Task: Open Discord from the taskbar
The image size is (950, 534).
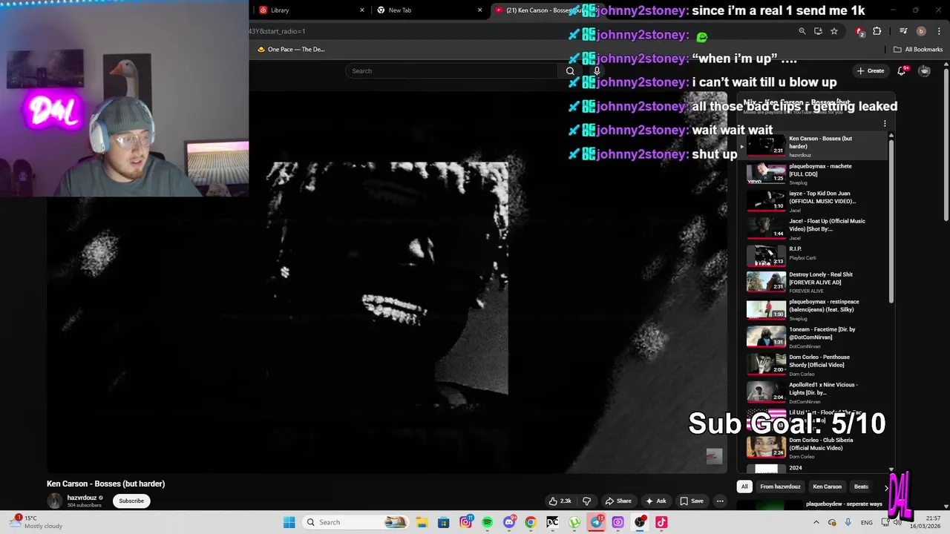Action: [509, 522]
